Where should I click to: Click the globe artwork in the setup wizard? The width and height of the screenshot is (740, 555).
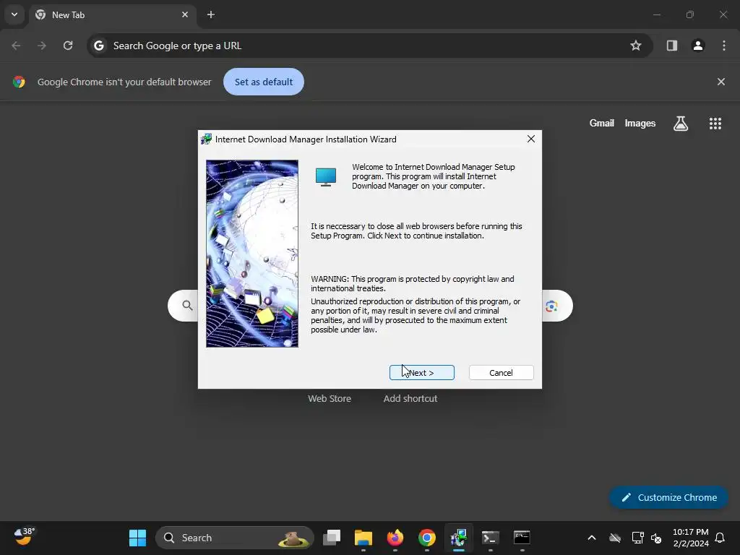(252, 254)
